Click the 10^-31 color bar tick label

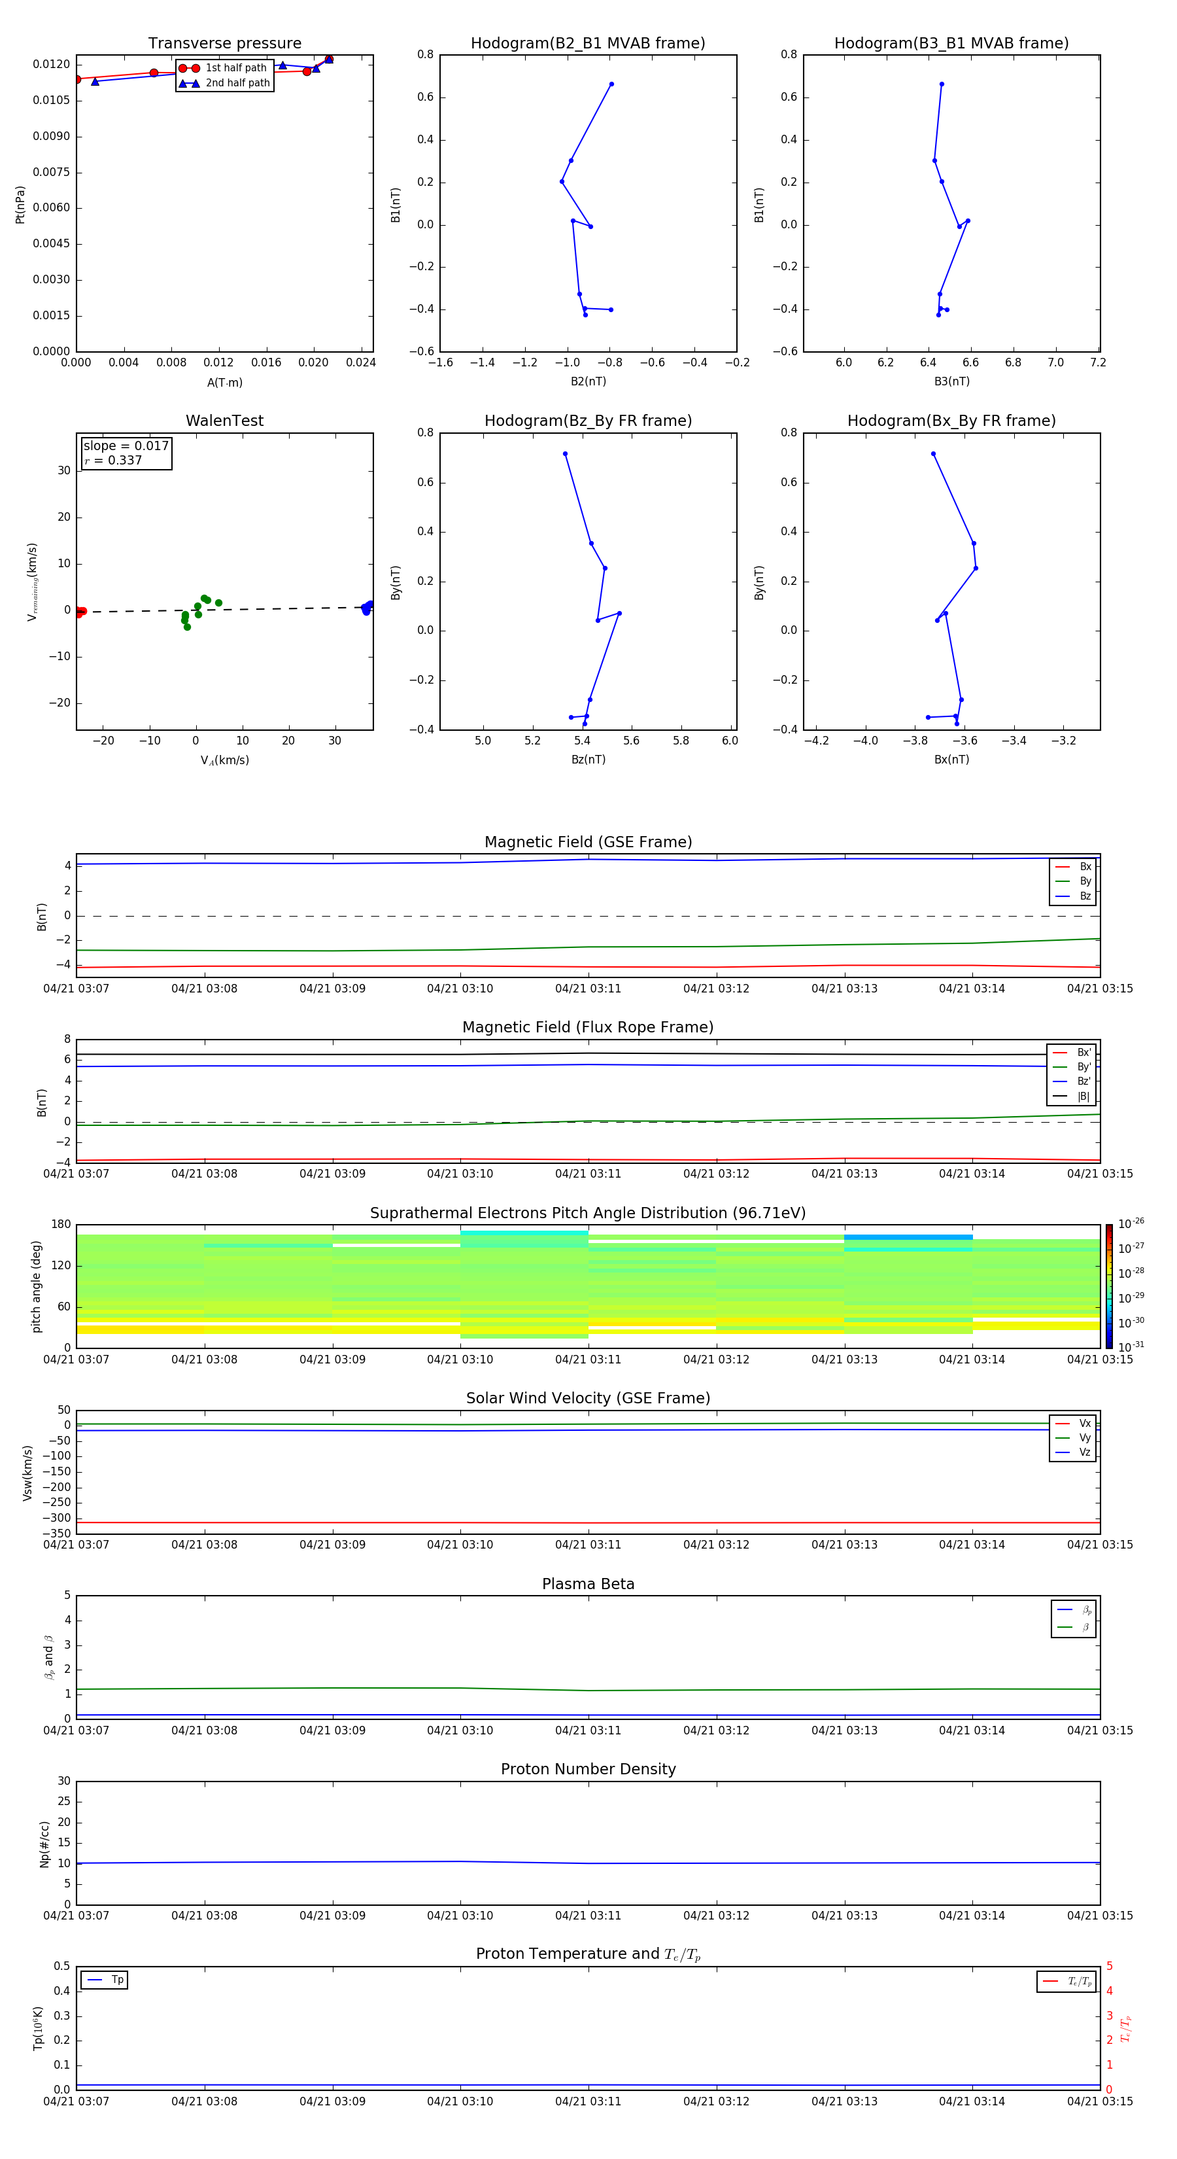1131,1347
